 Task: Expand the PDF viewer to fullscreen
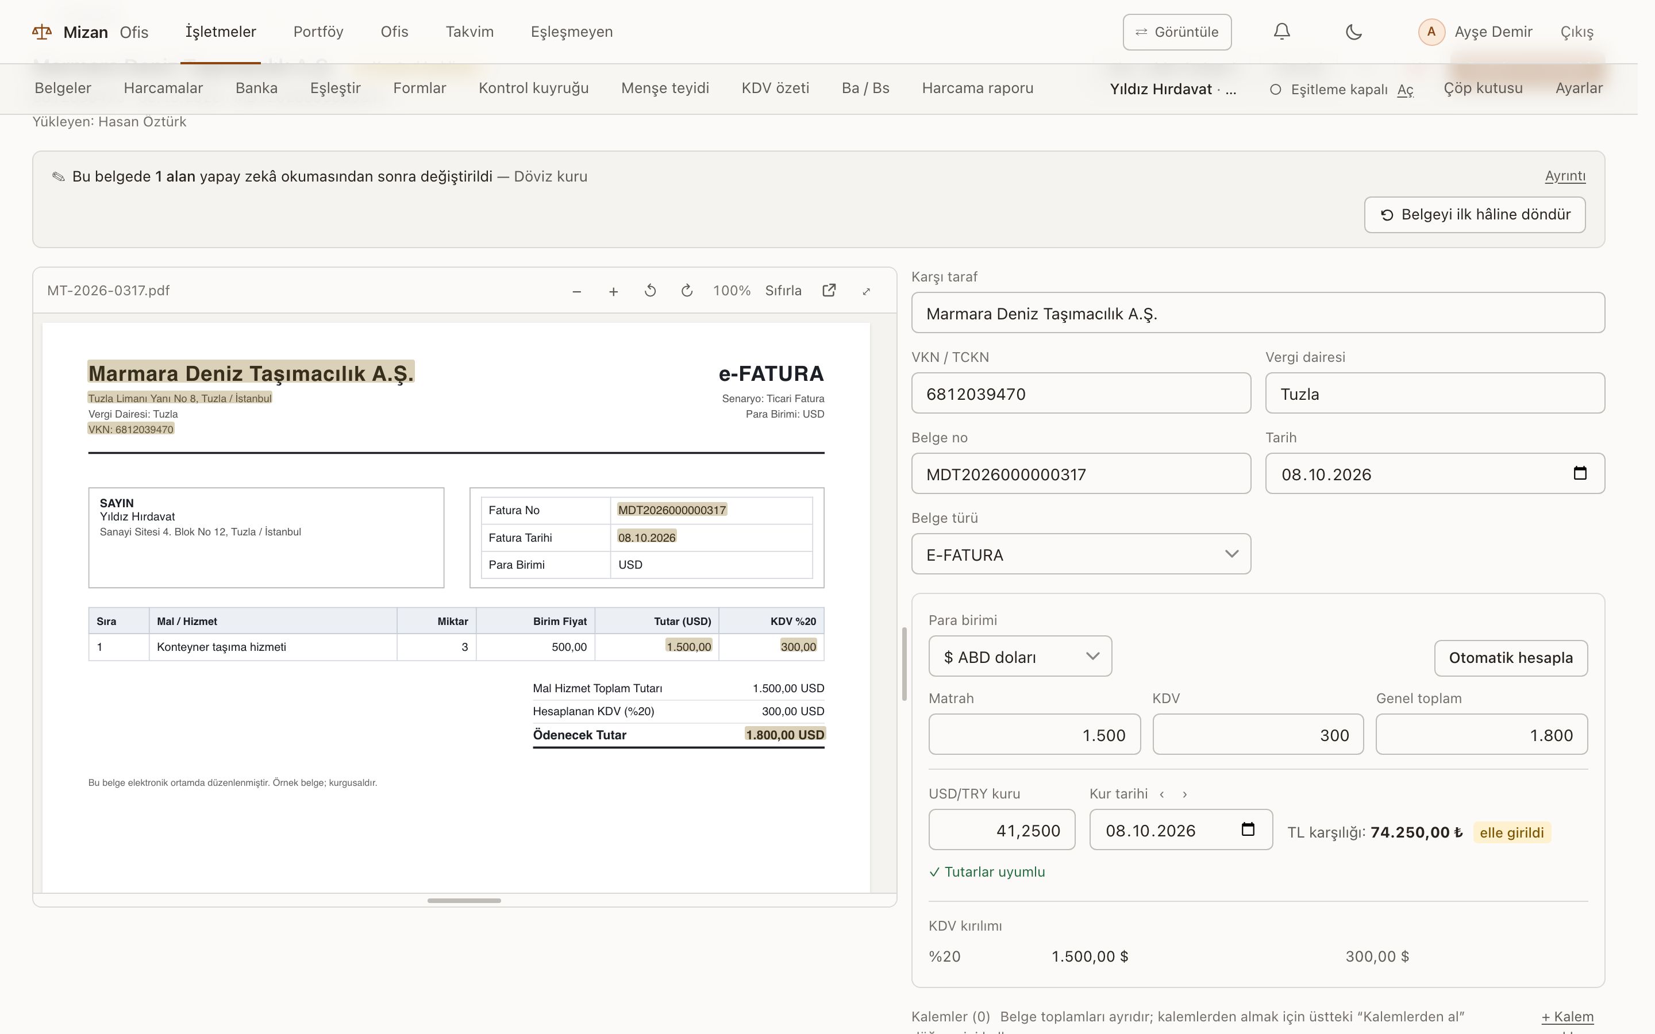coord(867,291)
